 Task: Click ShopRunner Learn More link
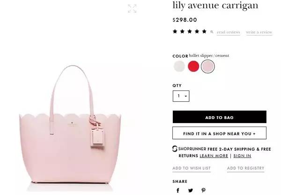[x=214, y=156]
